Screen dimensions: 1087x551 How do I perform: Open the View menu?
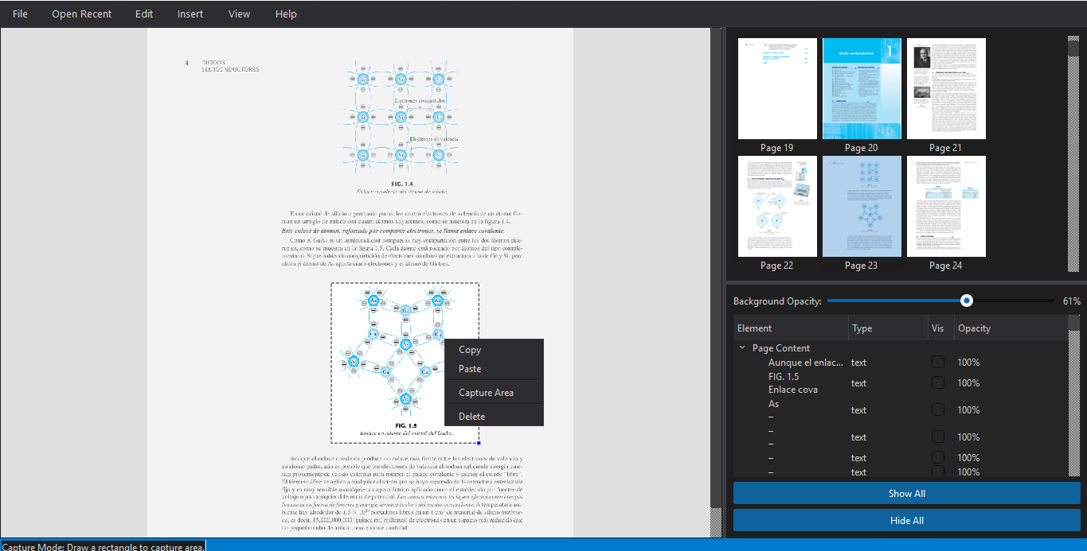(239, 14)
